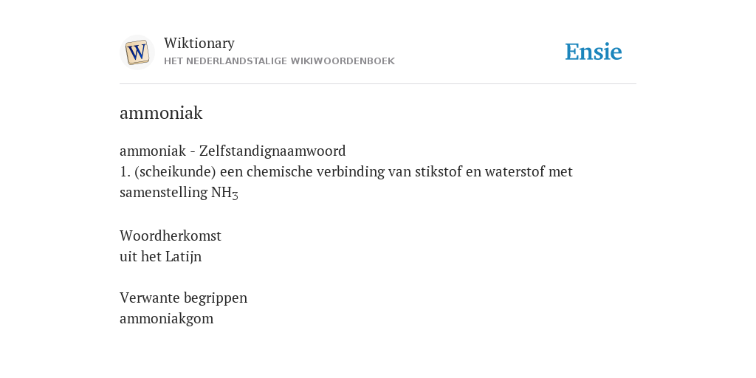This screenshot has width=756, height=378.
Task: Click the word Zelfstandignaamwoord
Action: tap(272, 151)
